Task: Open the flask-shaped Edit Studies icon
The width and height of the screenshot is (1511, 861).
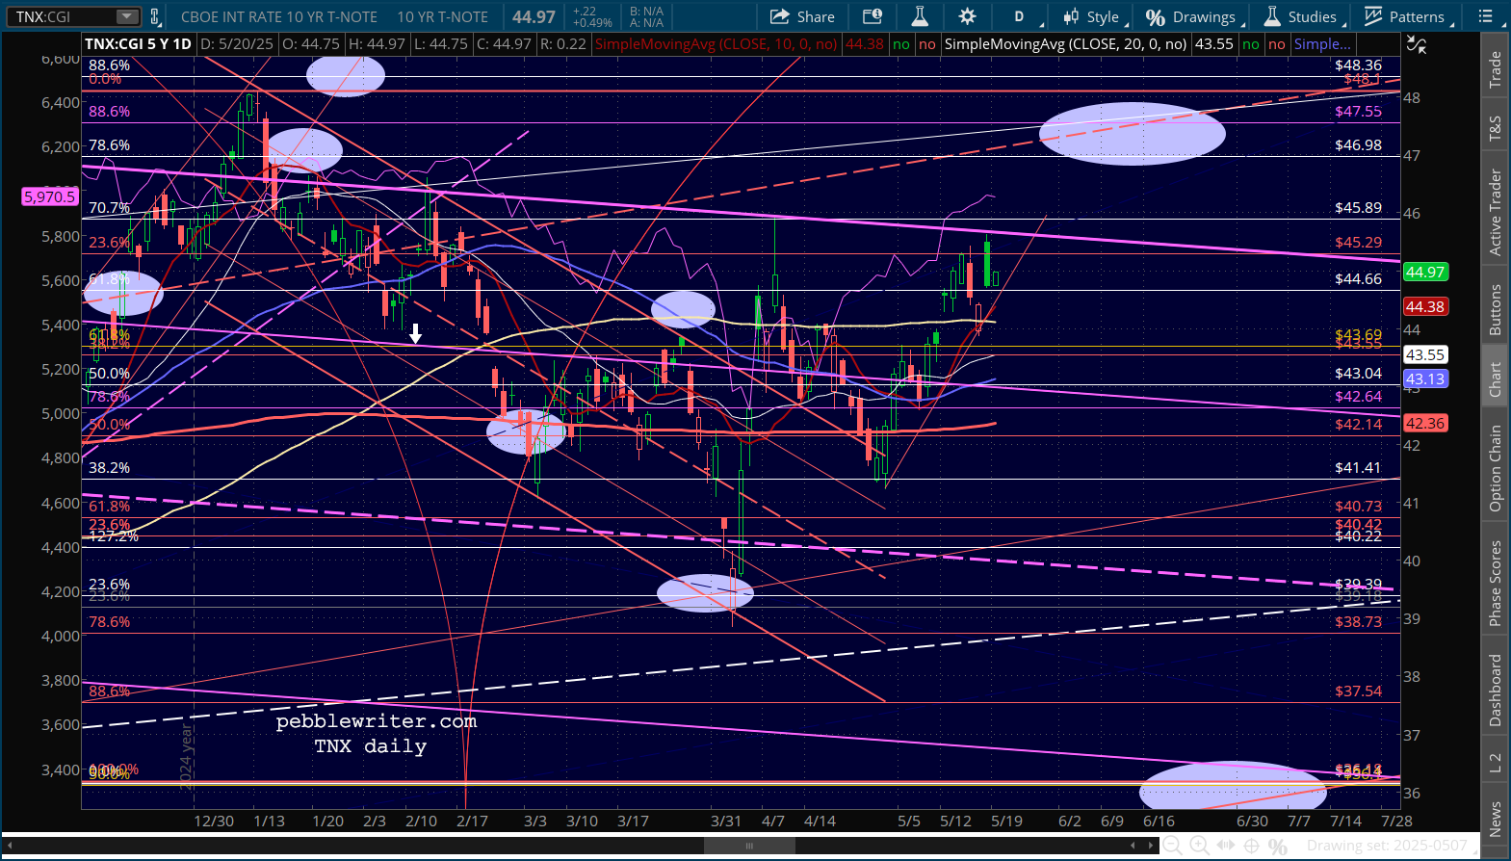Action: click(920, 16)
